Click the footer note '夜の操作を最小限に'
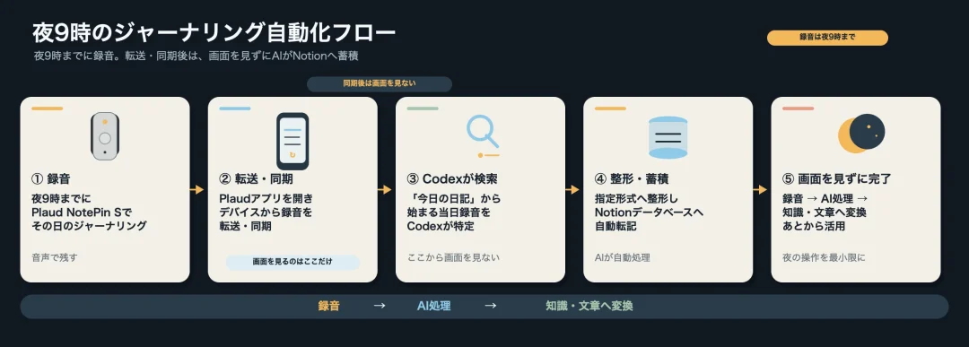Image resolution: width=969 pixels, height=347 pixels. tap(824, 257)
